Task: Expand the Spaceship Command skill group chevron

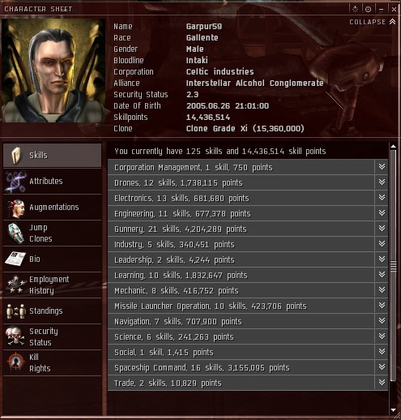Action: click(x=382, y=366)
